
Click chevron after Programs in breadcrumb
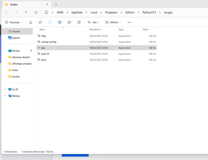(121, 12)
